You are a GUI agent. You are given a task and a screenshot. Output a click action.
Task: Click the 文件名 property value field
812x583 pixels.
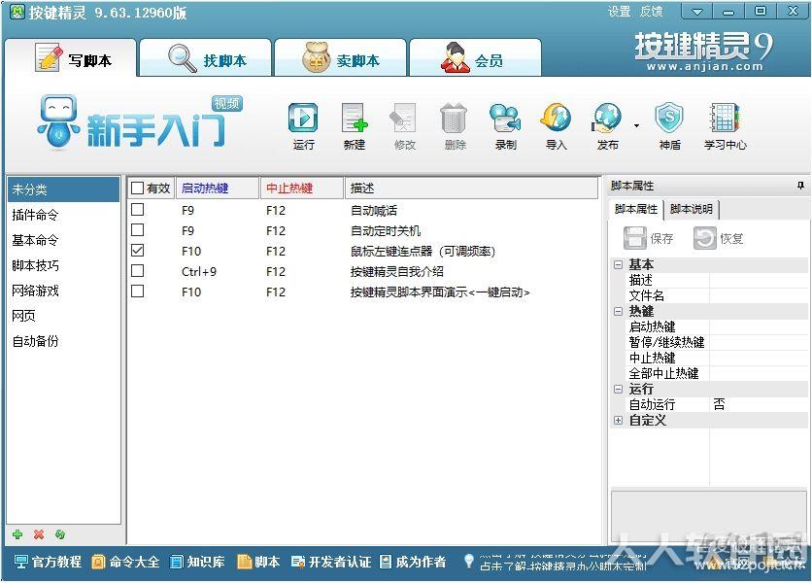tap(759, 296)
